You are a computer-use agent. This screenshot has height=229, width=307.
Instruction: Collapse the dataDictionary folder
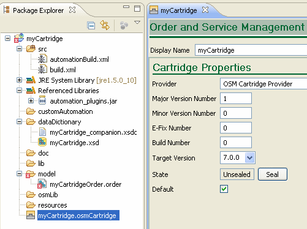pos(19,122)
